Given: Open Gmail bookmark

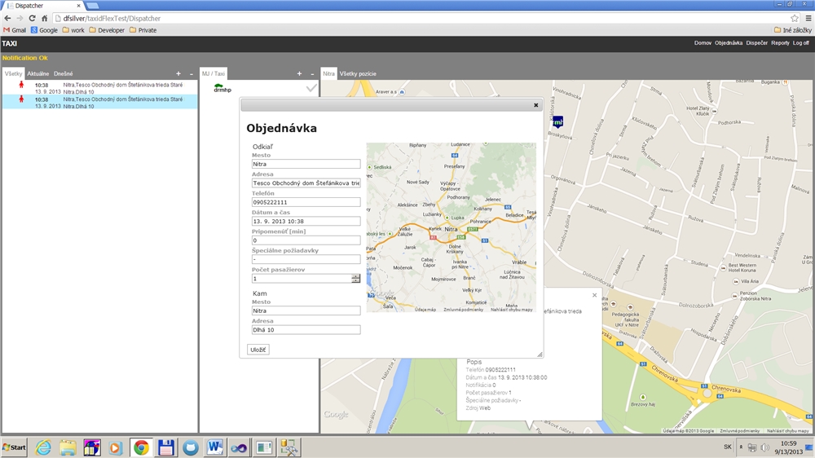Looking at the screenshot, I should [15, 30].
